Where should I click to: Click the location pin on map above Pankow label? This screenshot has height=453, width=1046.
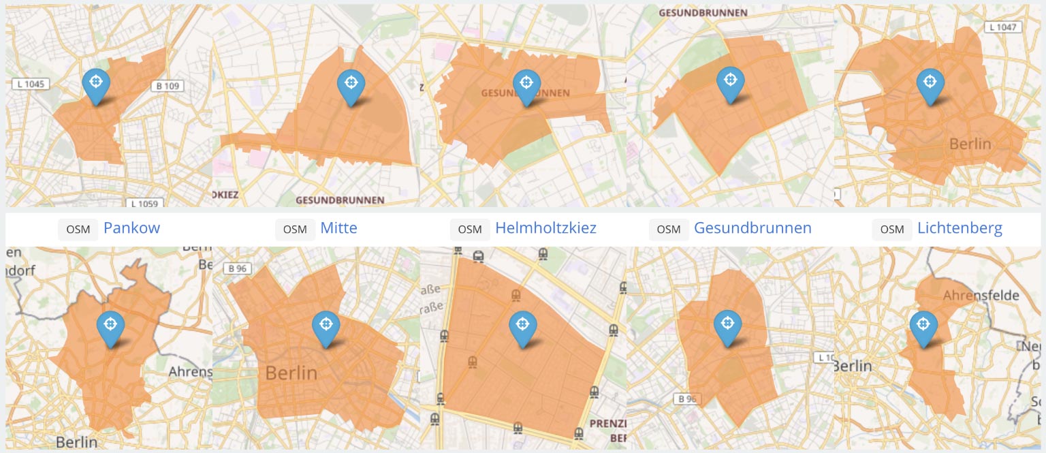(x=96, y=84)
